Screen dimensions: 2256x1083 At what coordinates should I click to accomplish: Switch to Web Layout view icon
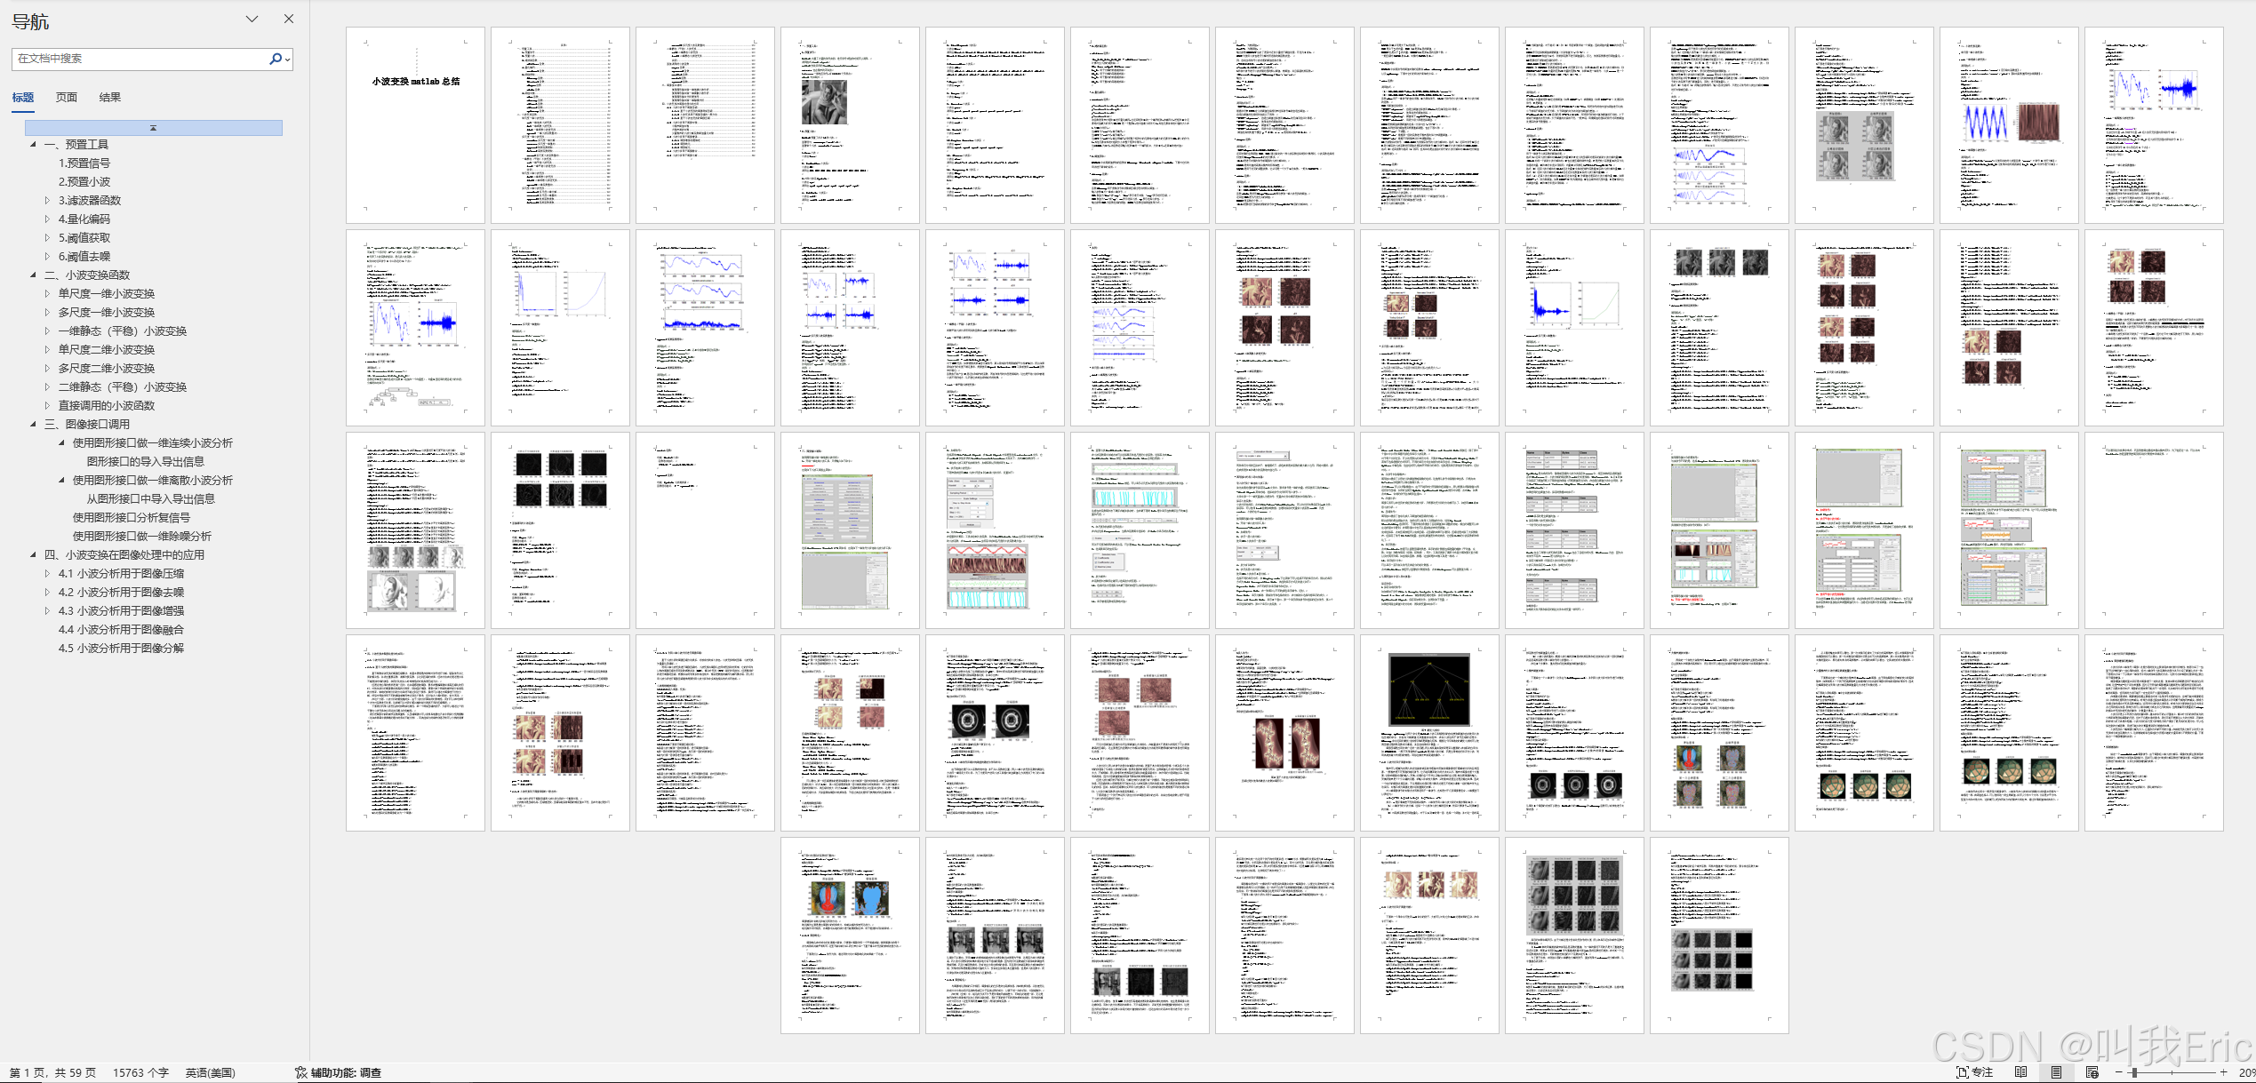pyautogui.click(x=2092, y=1072)
